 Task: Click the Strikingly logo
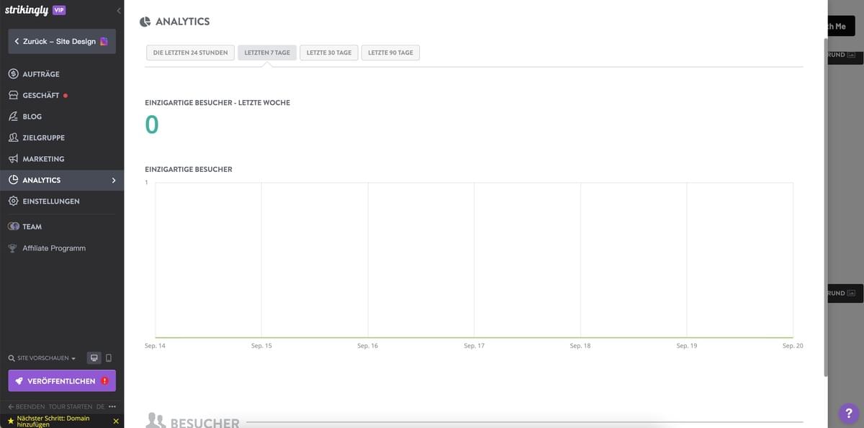[x=26, y=10]
